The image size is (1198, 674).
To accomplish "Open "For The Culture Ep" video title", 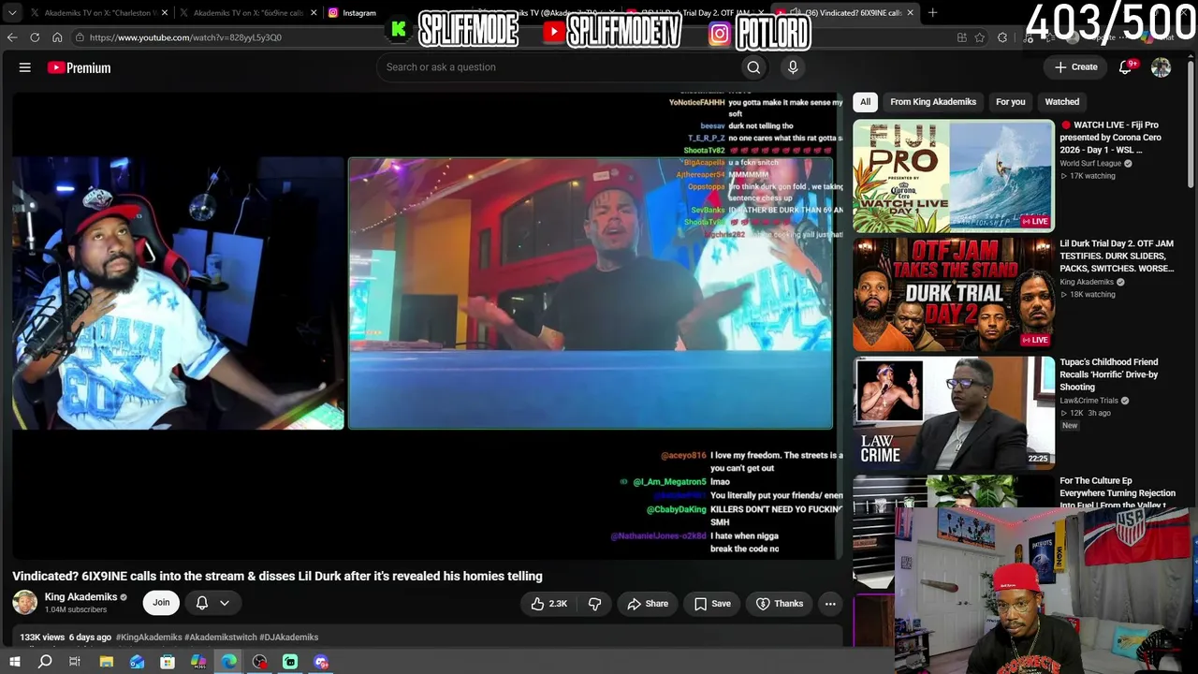I will pyautogui.click(x=1118, y=493).
